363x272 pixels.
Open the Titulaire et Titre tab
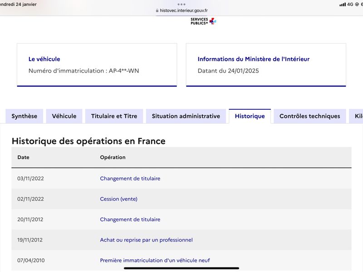pyautogui.click(x=114, y=116)
